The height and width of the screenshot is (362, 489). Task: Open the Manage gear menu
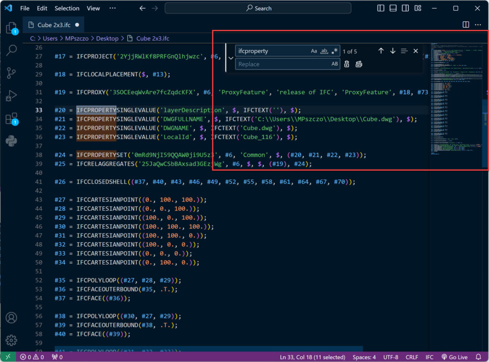pos(11,340)
